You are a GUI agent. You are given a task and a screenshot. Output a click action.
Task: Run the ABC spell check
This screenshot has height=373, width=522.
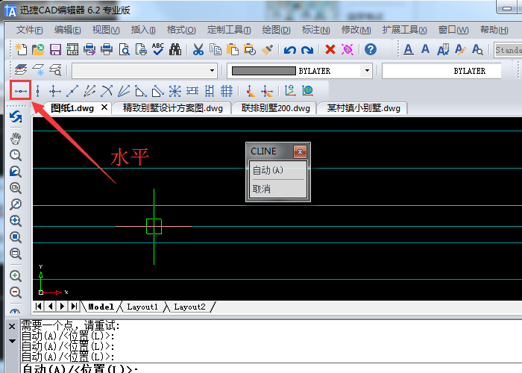[x=158, y=49]
